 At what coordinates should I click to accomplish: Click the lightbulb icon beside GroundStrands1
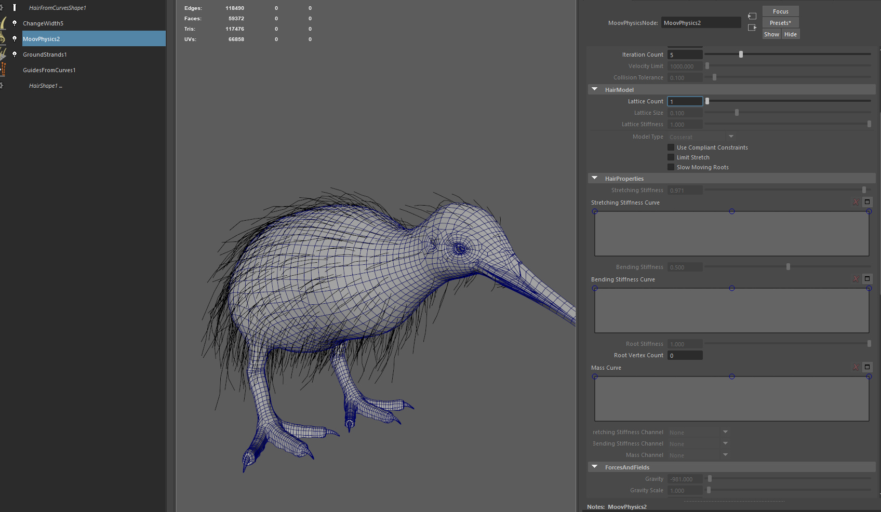(15, 54)
